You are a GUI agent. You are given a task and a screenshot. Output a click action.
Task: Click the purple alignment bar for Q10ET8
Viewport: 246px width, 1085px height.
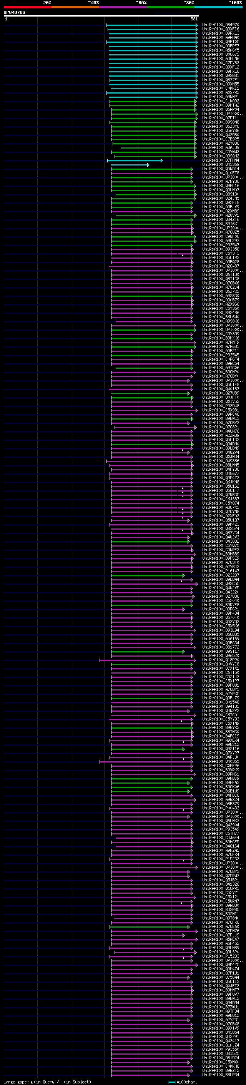152,173
